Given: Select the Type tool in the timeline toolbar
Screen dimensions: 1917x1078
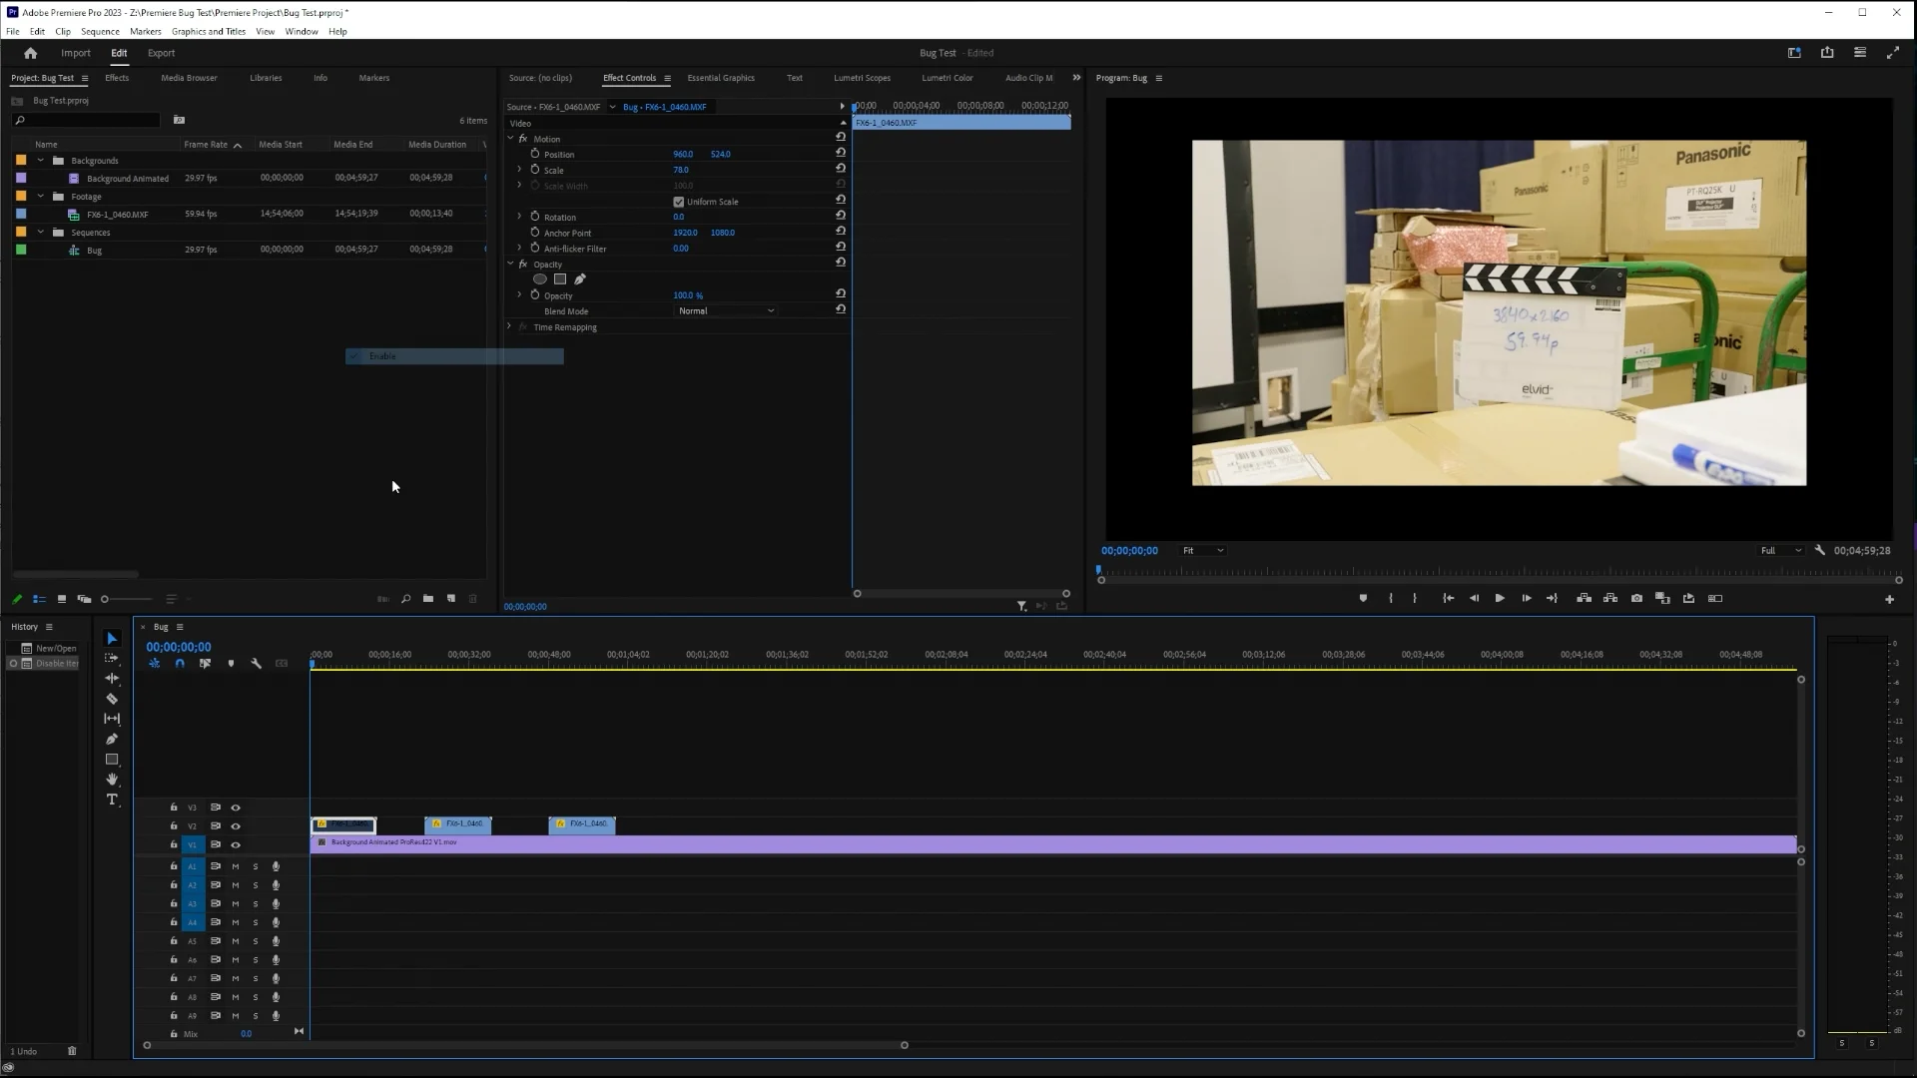Looking at the screenshot, I should (x=112, y=800).
